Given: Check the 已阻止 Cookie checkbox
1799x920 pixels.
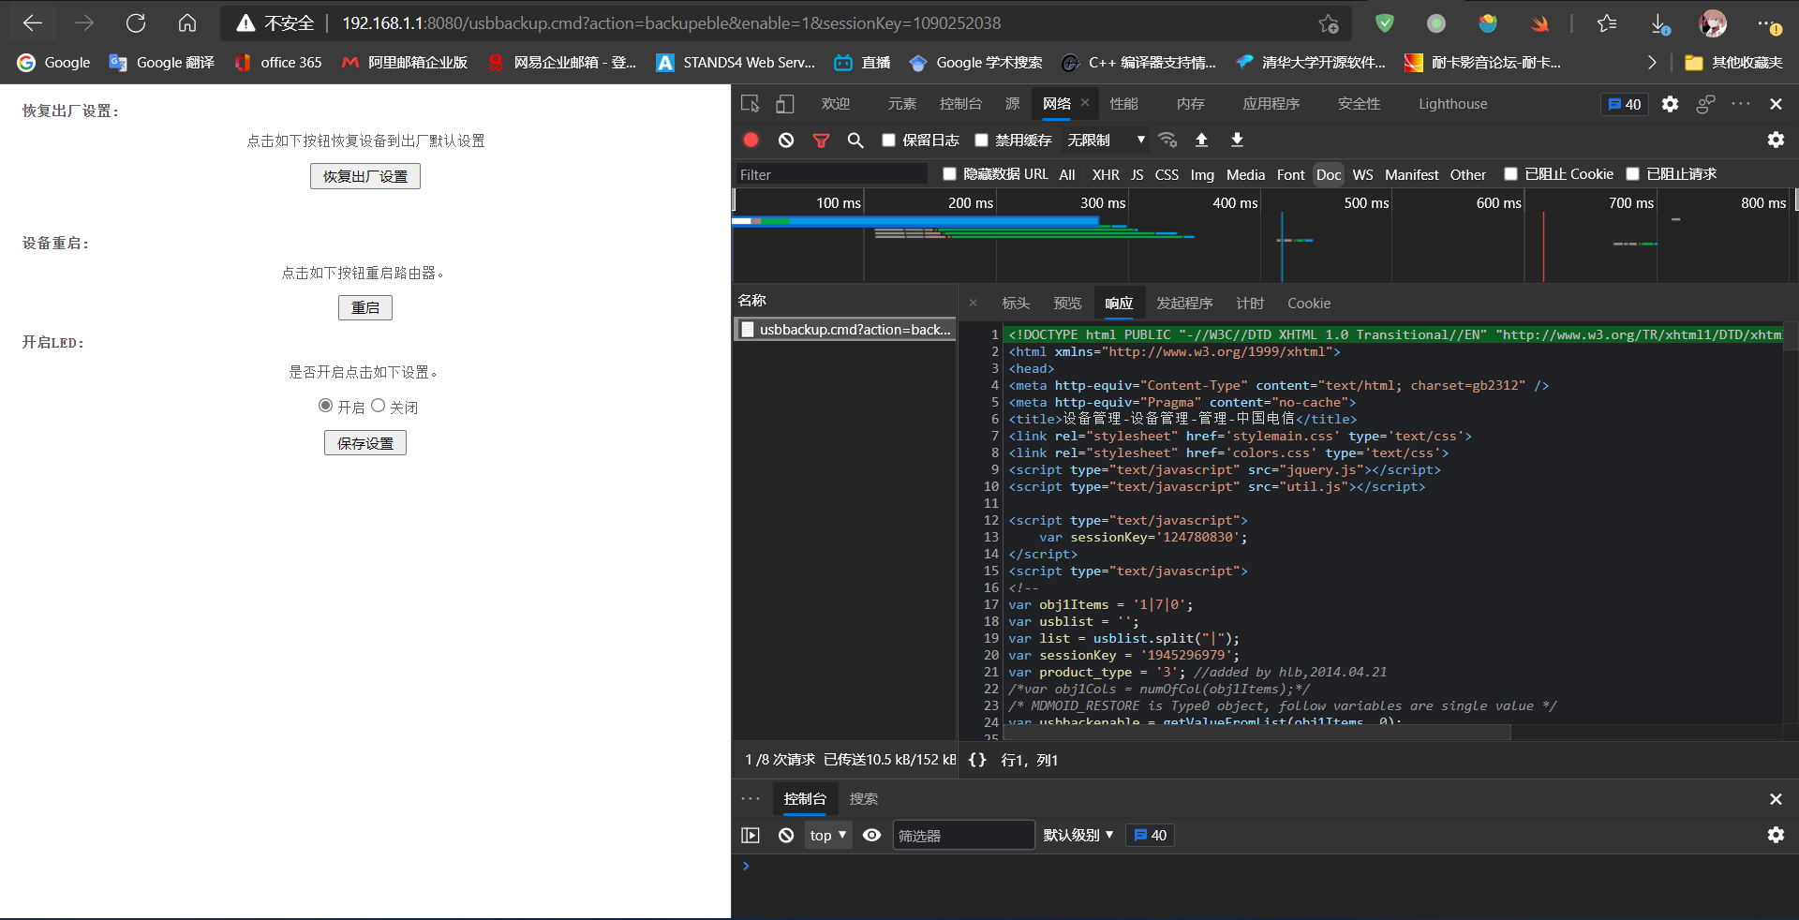Looking at the screenshot, I should click(x=1510, y=173).
